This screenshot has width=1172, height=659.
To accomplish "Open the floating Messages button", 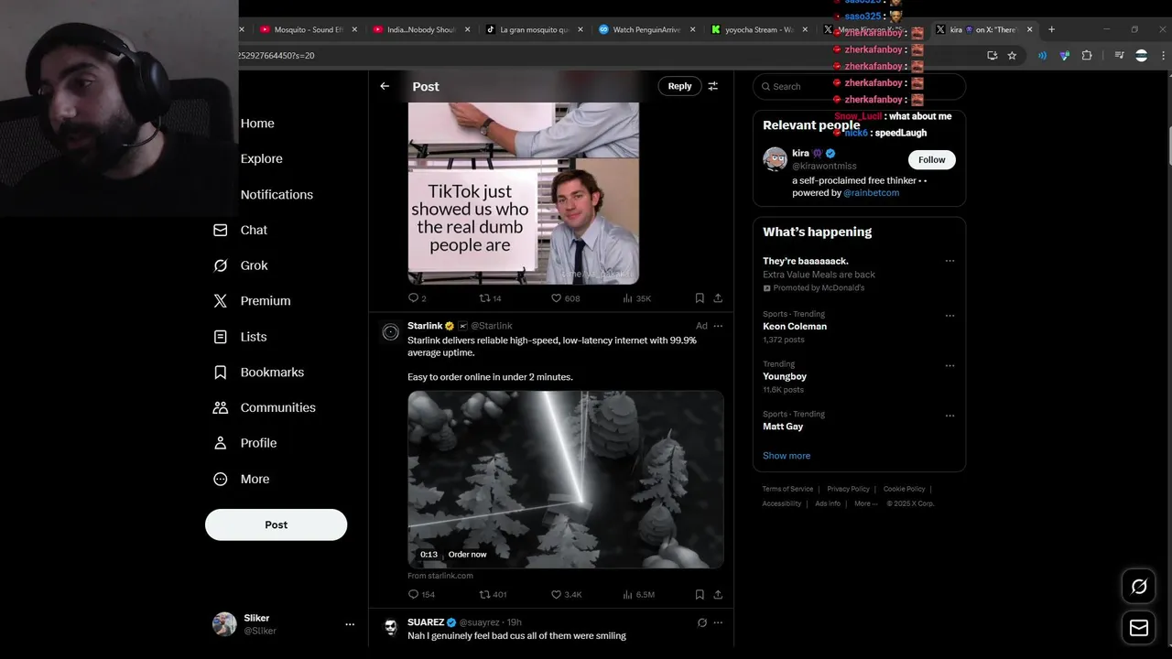I will click(x=1139, y=628).
